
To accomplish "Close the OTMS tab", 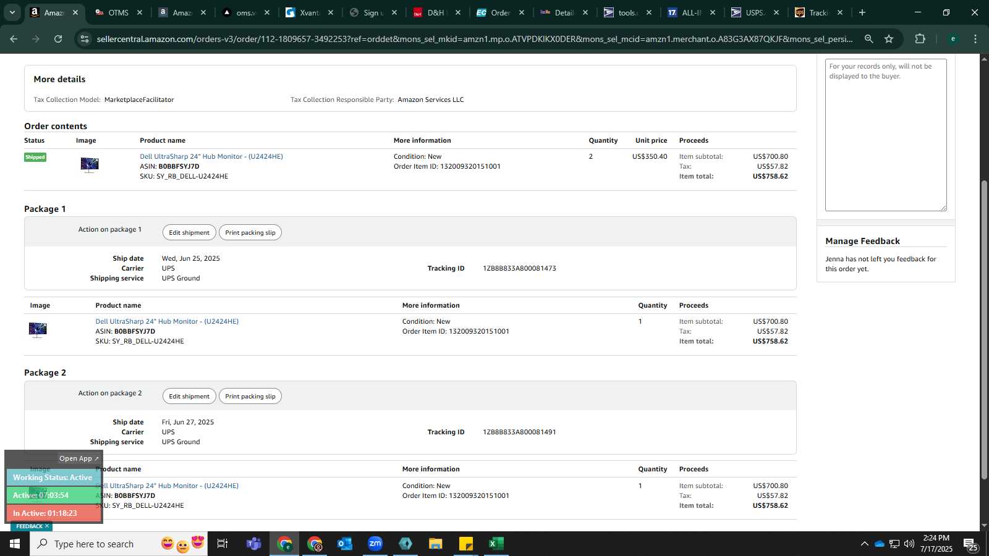I will pos(140,12).
